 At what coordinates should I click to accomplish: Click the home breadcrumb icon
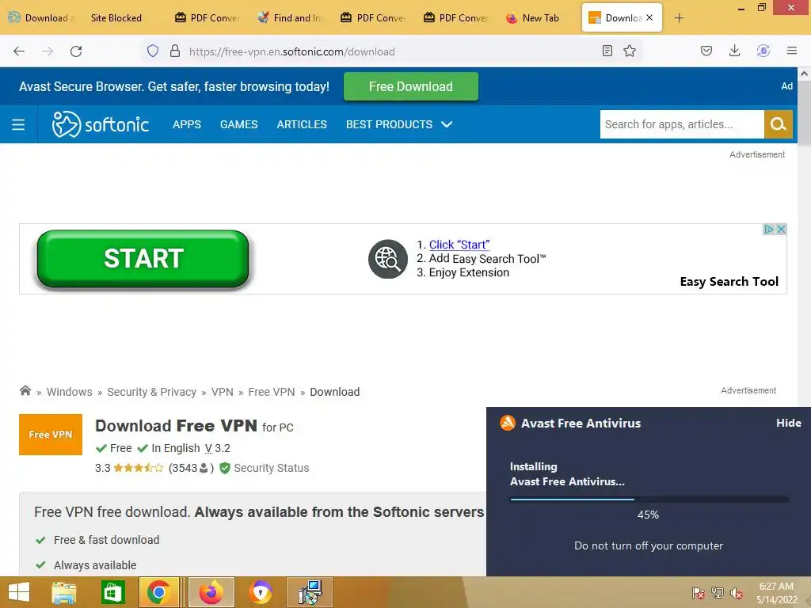pyautogui.click(x=25, y=391)
